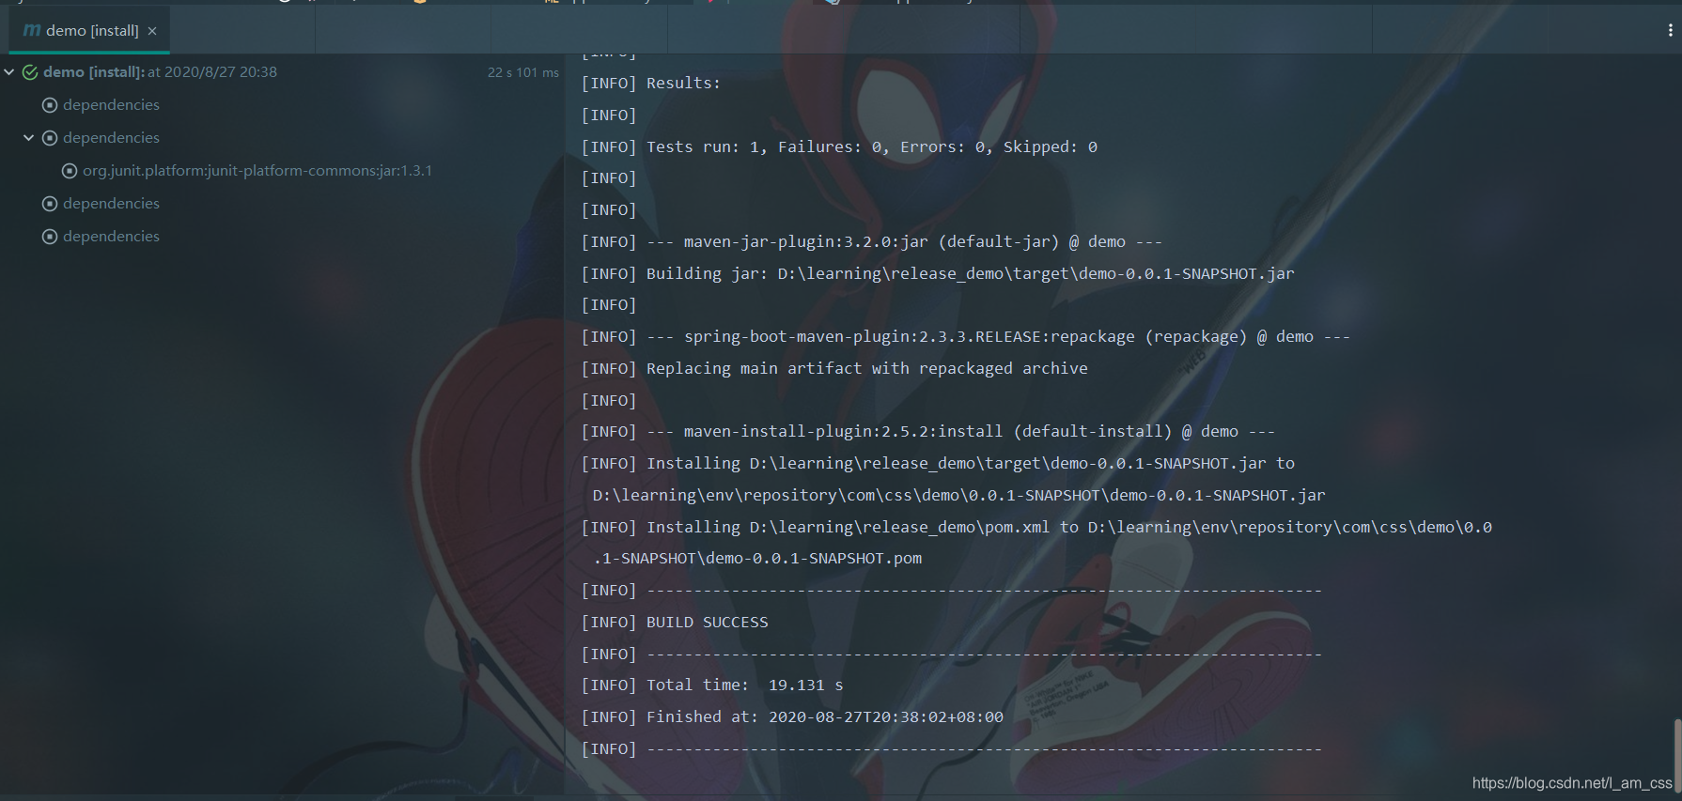This screenshot has width=1682, height=801.
Task: Click the green success checkmark beside demo [install]
Action: pyautogui.click(x=30, y=72)
